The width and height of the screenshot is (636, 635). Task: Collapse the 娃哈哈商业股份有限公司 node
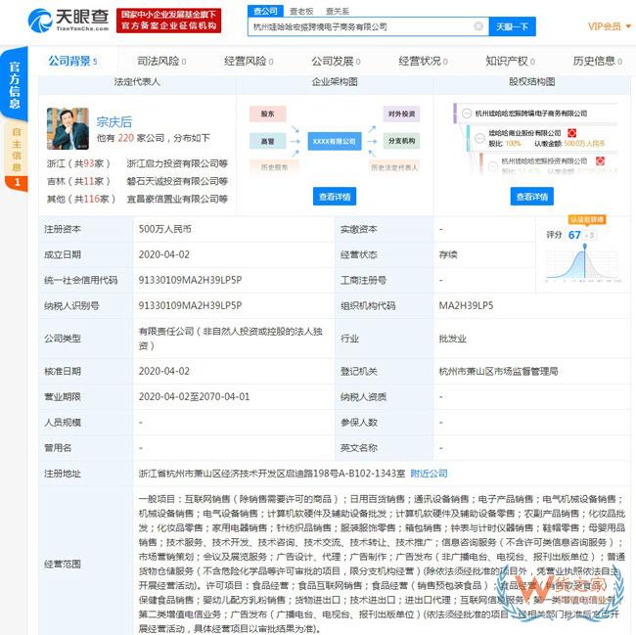click(x=479, y=138)
